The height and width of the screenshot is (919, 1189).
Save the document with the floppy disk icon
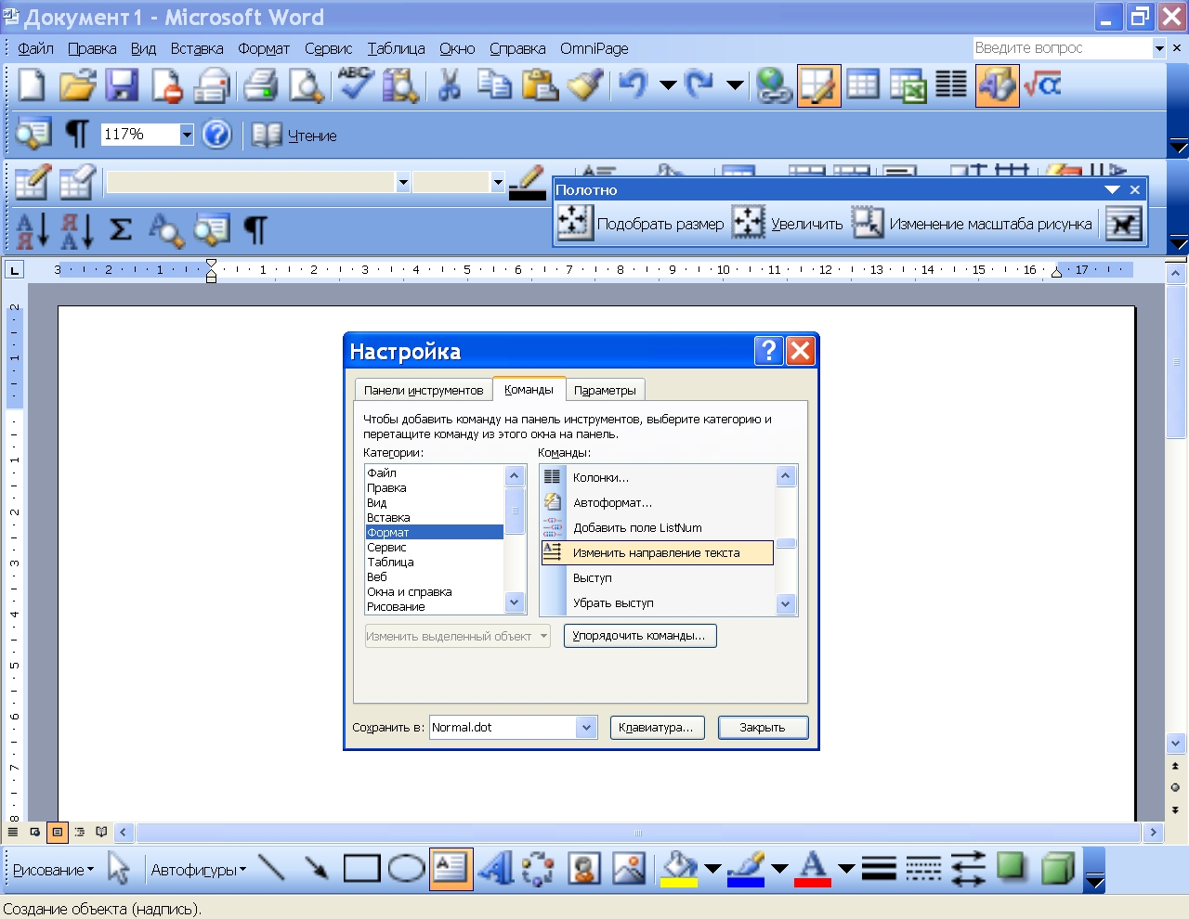coord(122,86)
